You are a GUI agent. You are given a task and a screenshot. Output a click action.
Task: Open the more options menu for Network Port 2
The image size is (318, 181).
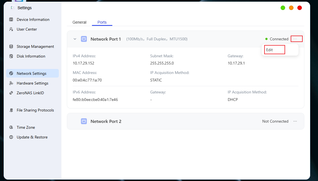click(x=295, y=121)
